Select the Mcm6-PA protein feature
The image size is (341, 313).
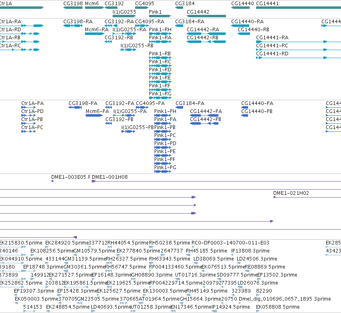[x=94, y=115]
